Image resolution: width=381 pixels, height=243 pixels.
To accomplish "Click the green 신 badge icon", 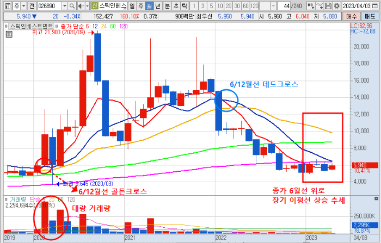I will click(x=95, y=6).
